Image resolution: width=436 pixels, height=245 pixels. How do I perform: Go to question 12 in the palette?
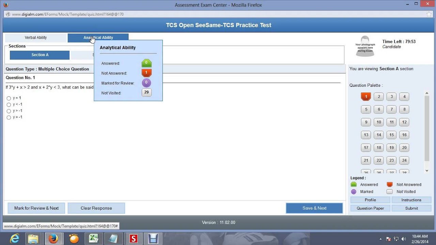(x=404, y=122)
